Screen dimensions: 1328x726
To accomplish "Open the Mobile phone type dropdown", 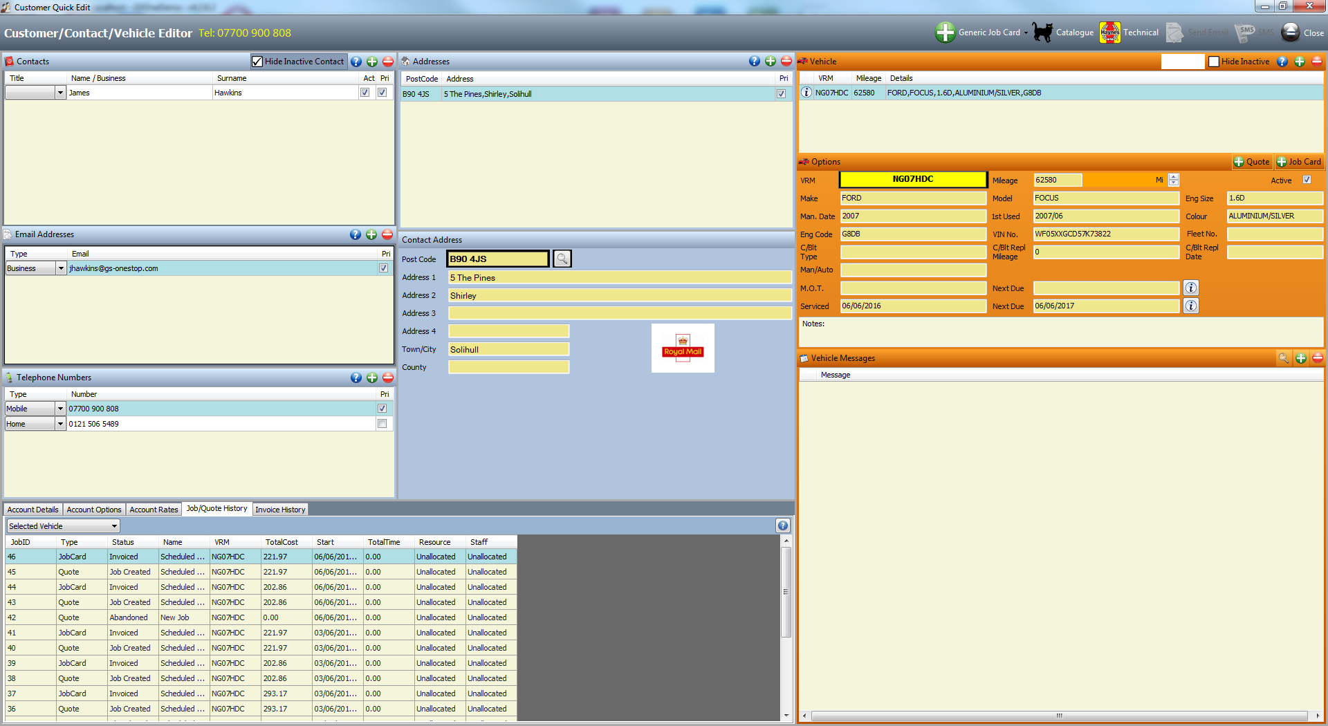I will pos(60,409).
